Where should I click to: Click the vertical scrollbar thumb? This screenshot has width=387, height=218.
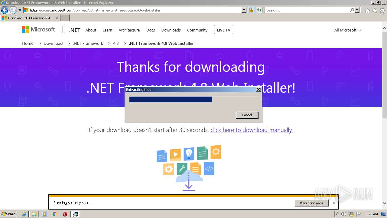[385, 74]
